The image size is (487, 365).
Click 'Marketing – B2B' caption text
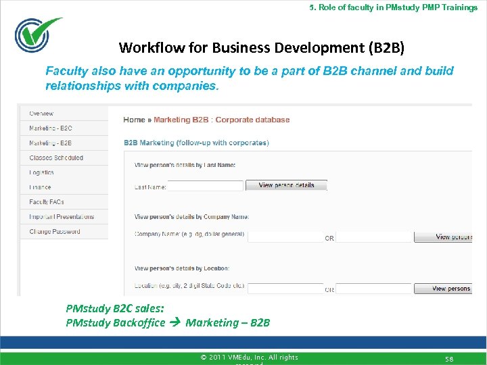pyautogui.click(x=228, y=323)
